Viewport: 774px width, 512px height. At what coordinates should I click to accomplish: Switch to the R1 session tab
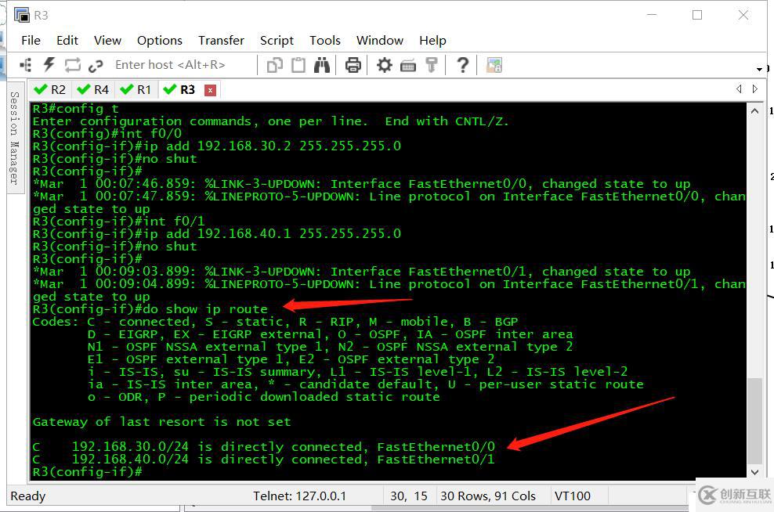136,90
